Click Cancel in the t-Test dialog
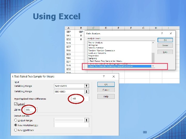 pos(106,90)
